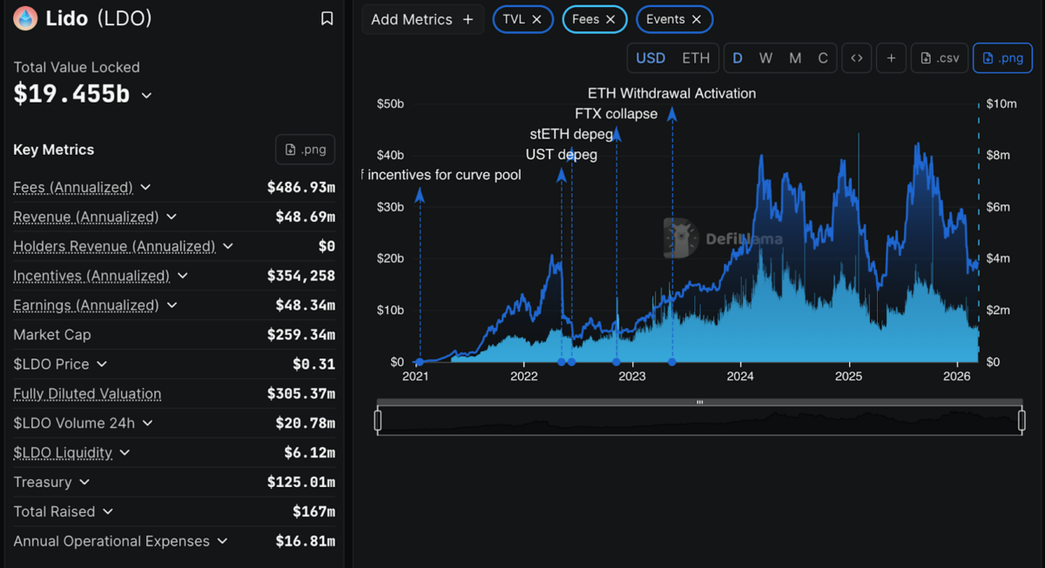
Task: Select monthly (M) chart interval
Action: point(795,58)
